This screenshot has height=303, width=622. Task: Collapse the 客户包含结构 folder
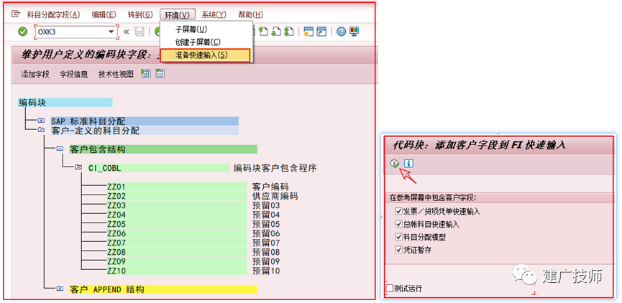click(x=60, y=149)
